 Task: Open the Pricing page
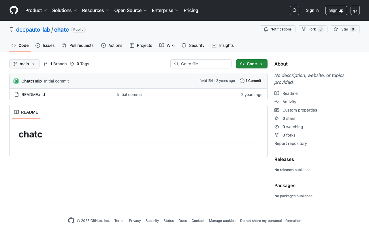(191, 10)
